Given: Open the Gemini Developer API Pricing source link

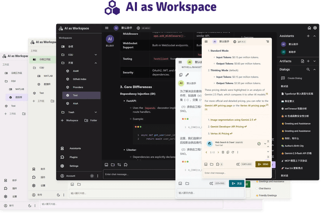Looking at the screenshot, I should pos(227,127).
